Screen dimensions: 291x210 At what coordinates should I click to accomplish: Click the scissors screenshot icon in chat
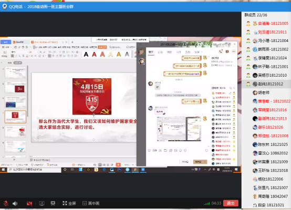(160, 150)
